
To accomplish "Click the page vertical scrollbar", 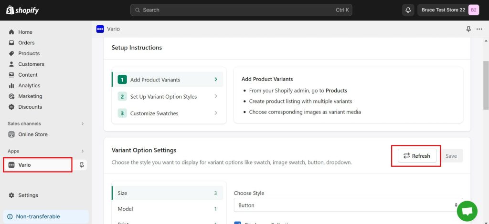I will (486, 85).
